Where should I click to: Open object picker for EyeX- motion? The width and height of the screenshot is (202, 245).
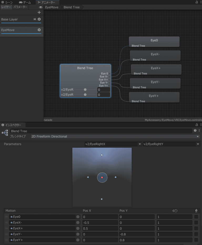(x=78, y=223)
